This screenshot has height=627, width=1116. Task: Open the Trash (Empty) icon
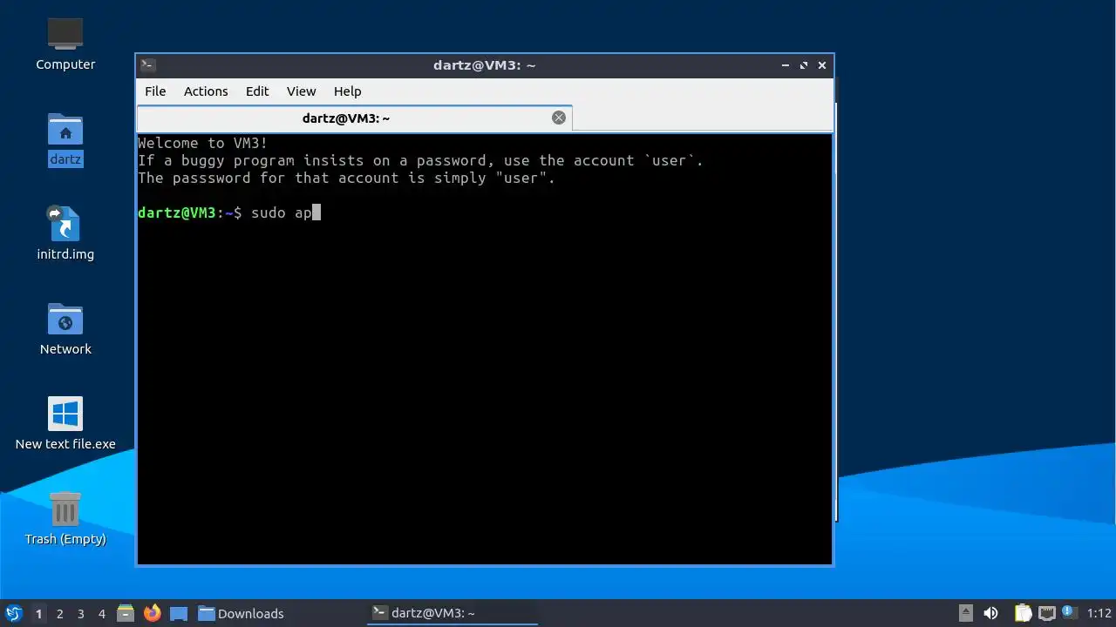(65, 509)
